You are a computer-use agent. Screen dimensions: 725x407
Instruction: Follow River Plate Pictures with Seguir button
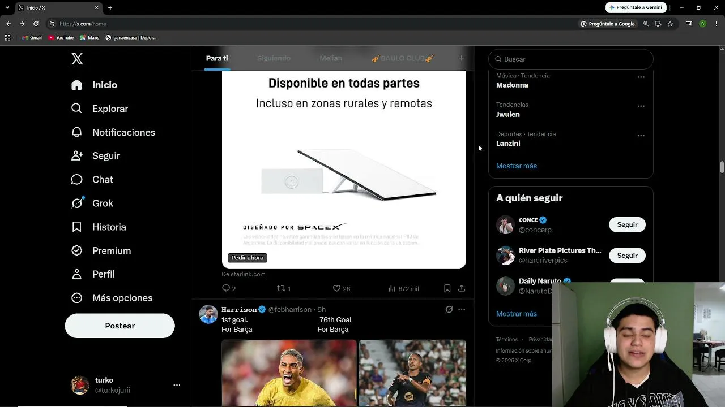(627, 256)
